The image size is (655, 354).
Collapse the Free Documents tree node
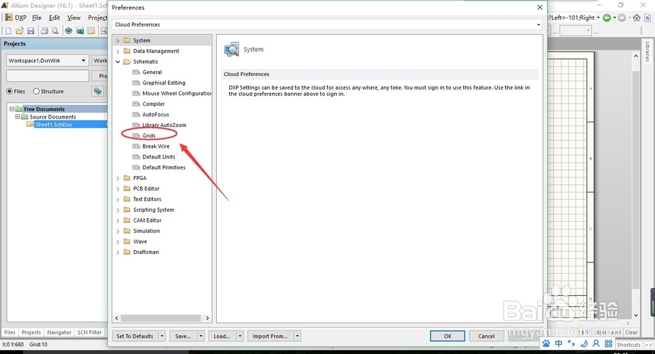(12, 109)
